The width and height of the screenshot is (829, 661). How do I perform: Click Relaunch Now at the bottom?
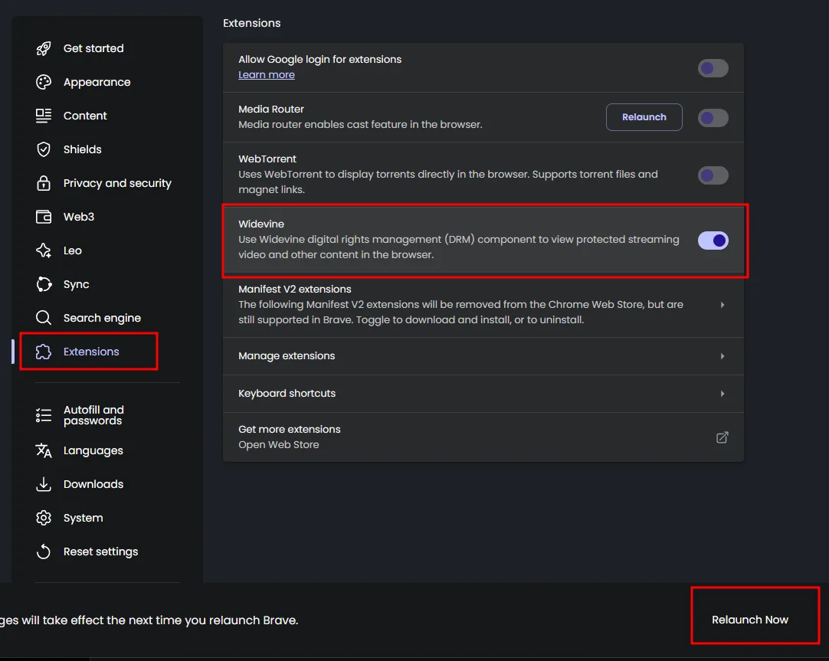(749, 620)
